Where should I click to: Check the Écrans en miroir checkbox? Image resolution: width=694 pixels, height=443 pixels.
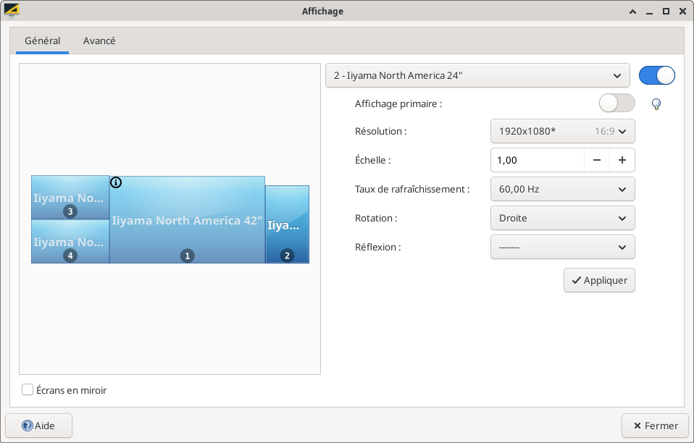28,390
